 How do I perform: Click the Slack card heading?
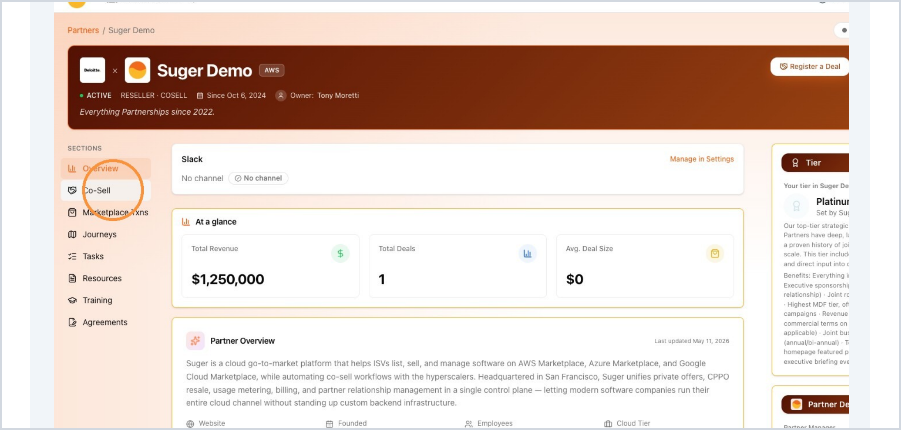tap(192, 159)
